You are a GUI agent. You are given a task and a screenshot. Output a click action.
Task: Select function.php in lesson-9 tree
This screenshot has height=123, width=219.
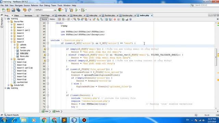coord(25,50)
